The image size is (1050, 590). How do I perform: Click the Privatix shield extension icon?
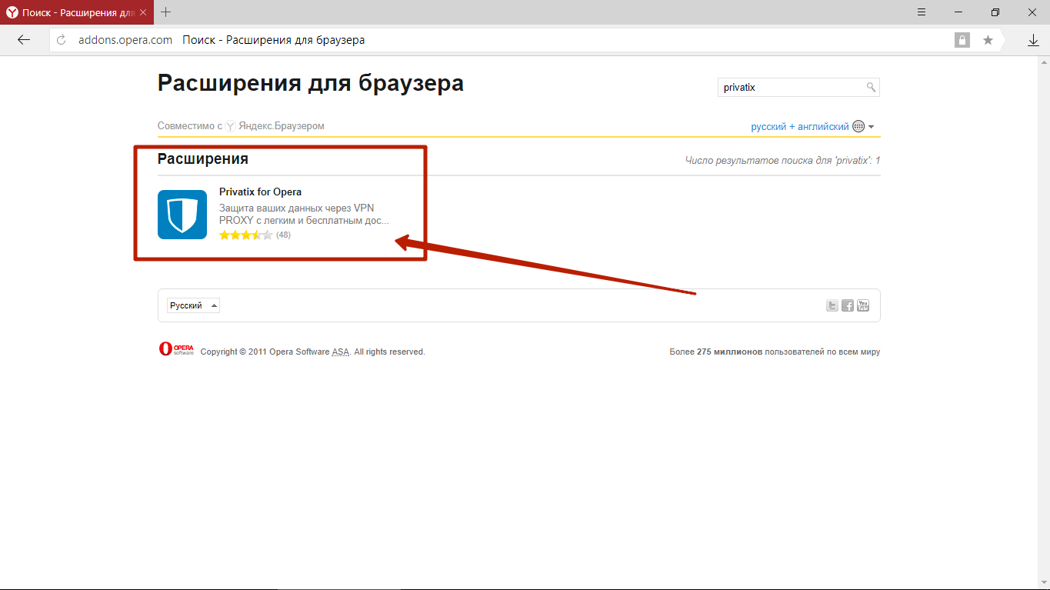tap(182, 215)
